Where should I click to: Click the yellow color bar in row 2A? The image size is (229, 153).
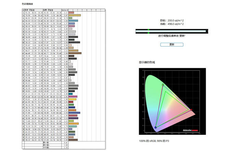pos(75,15)
